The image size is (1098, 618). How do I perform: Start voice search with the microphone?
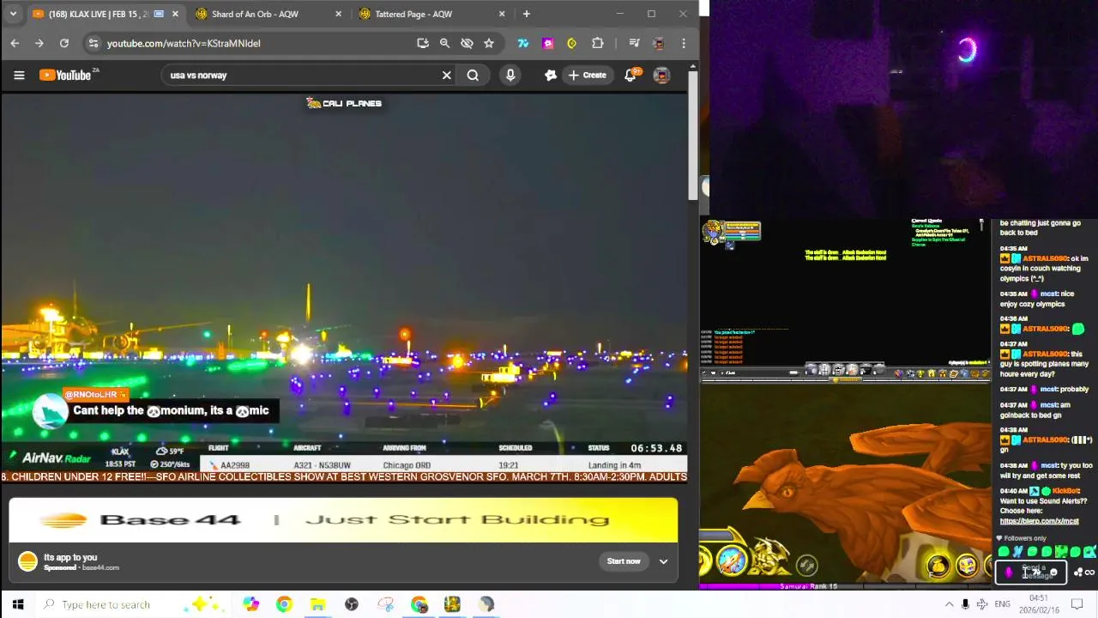point(510,76)
